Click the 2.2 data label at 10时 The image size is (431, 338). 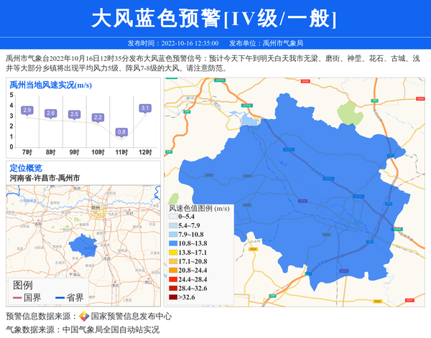[98, 118]
